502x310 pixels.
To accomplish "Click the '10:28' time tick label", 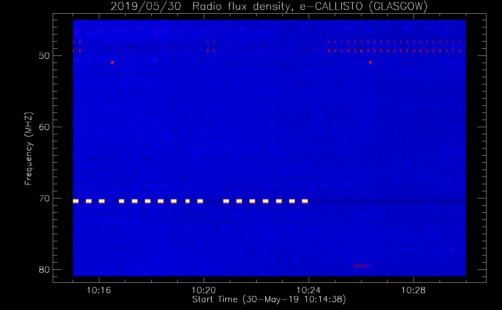I will tap(413, 290).
